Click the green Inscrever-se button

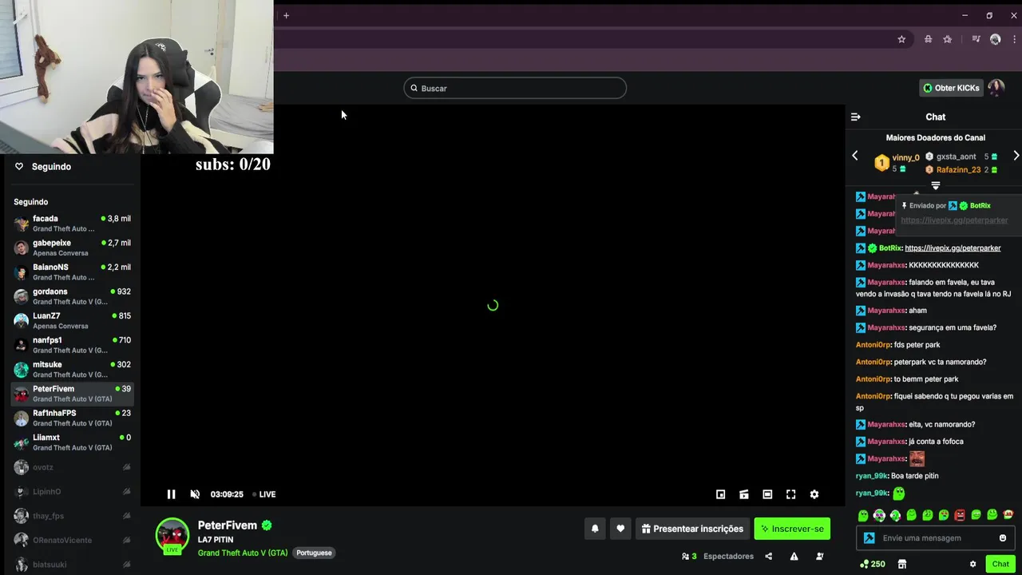(792, 529)
